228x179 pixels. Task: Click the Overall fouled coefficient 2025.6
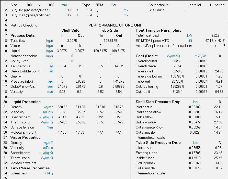point(177,61)
